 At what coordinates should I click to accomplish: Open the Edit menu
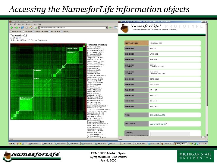(15, 24)
